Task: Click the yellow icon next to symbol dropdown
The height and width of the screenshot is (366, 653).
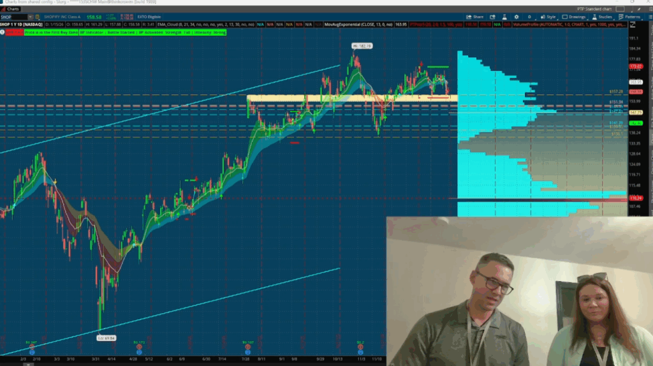Action: tap(36, 17)
